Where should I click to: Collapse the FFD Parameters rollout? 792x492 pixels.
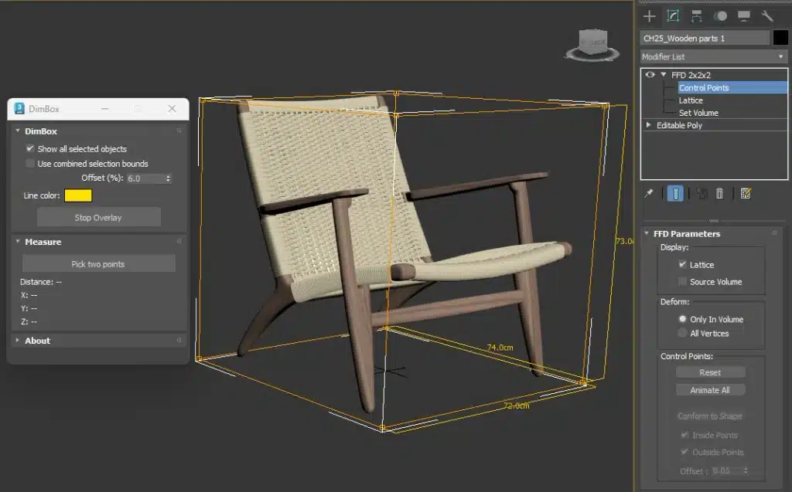(x=646, y=233)
